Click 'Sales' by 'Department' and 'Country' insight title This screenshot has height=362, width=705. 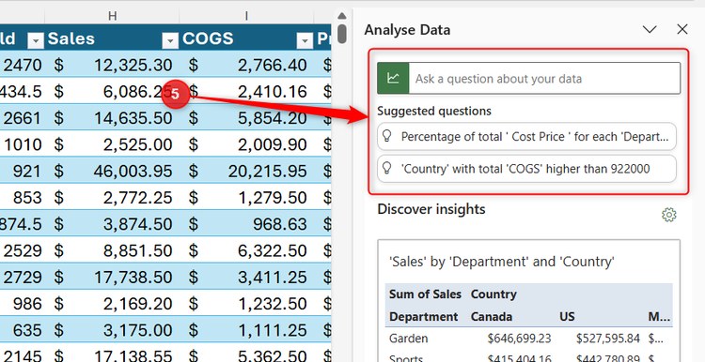pos(502,262)
